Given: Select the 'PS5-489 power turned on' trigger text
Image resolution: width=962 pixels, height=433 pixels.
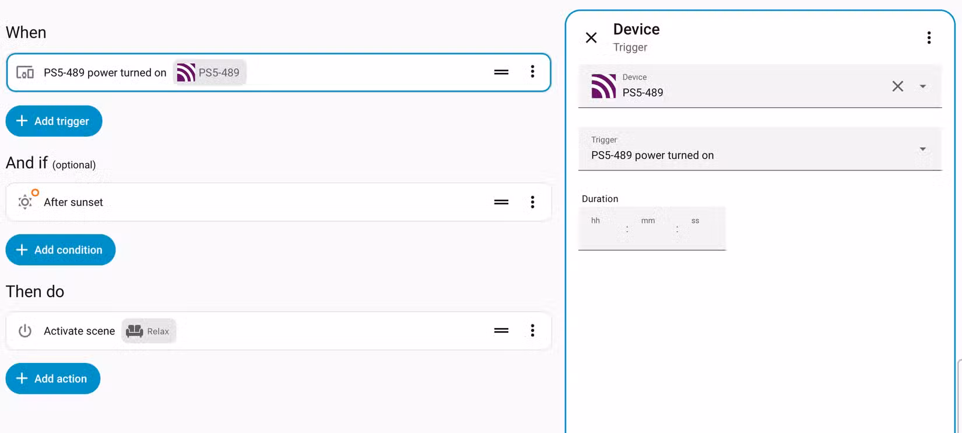Looking at the screenshot, I should (105, 73).
